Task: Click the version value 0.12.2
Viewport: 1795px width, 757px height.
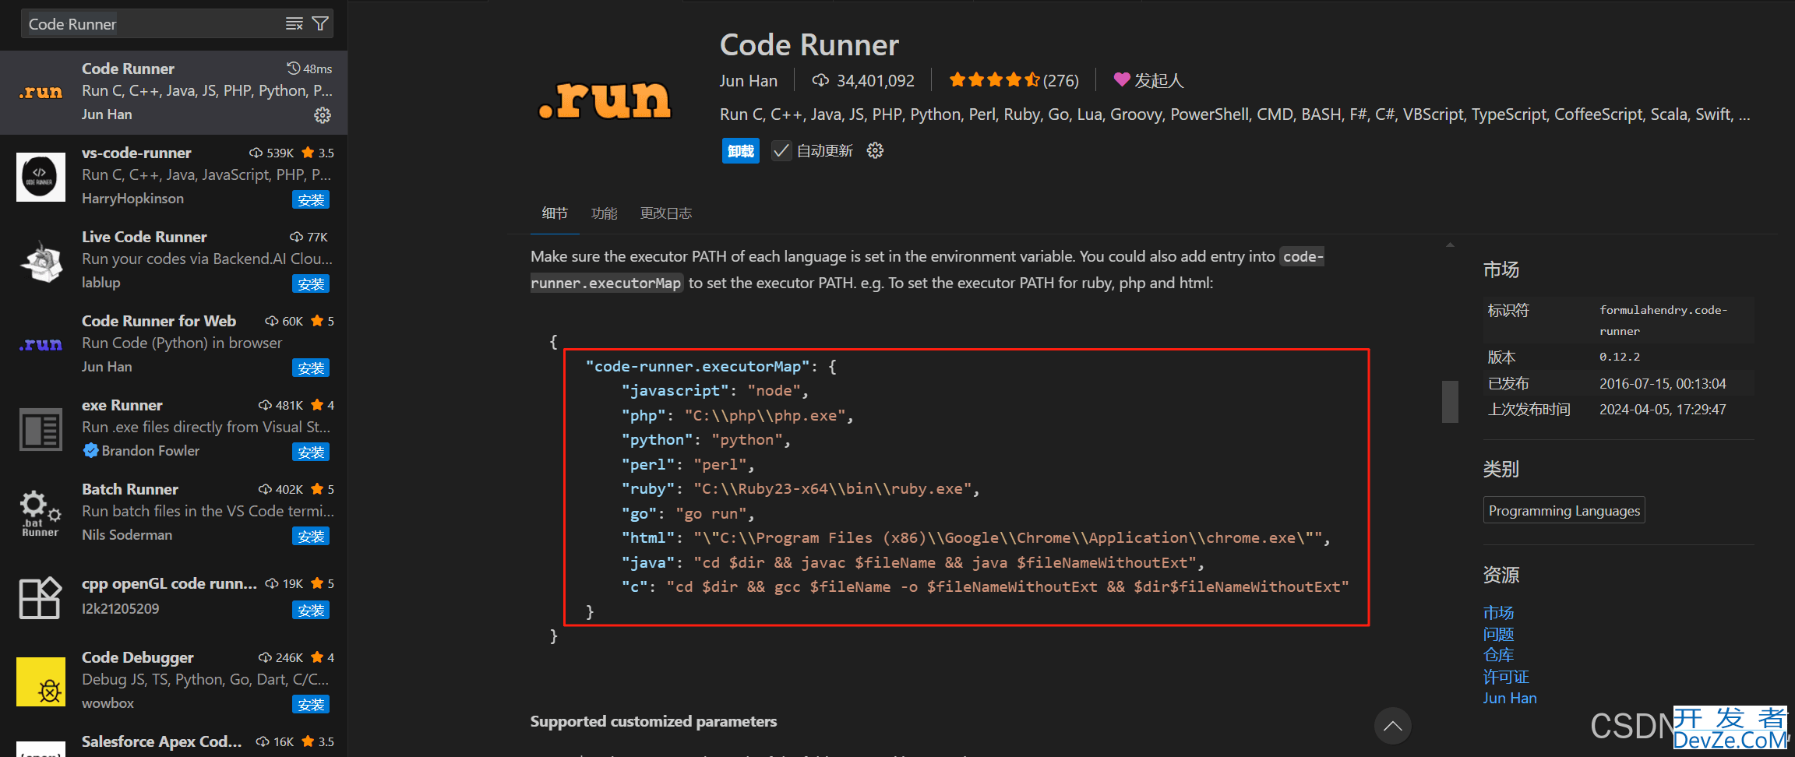Action: (x=1620, y=357)
